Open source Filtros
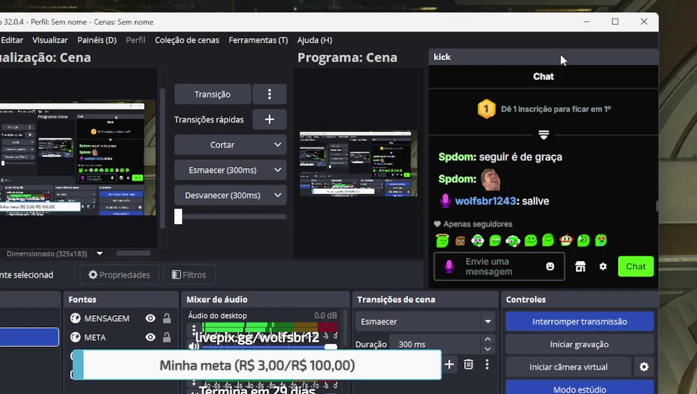Viewport: 697px width, 394px height. [x=189, y=275]
